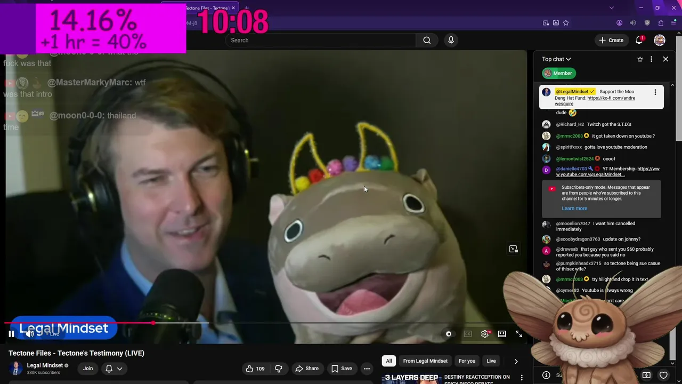This screenshot has height=384, width=682.
Task: Expand the Top chat dropdown
Action: point(556,59)
